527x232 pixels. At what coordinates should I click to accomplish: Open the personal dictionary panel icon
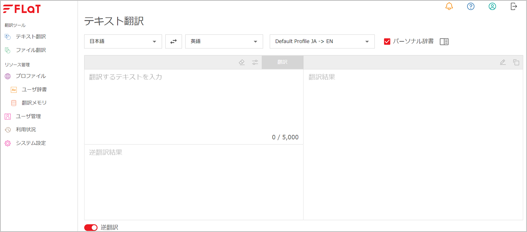click(444, 41)
